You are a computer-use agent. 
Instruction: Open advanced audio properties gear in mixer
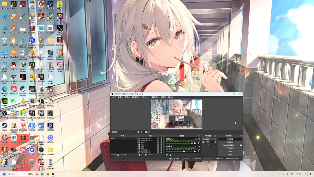(167, 155)
